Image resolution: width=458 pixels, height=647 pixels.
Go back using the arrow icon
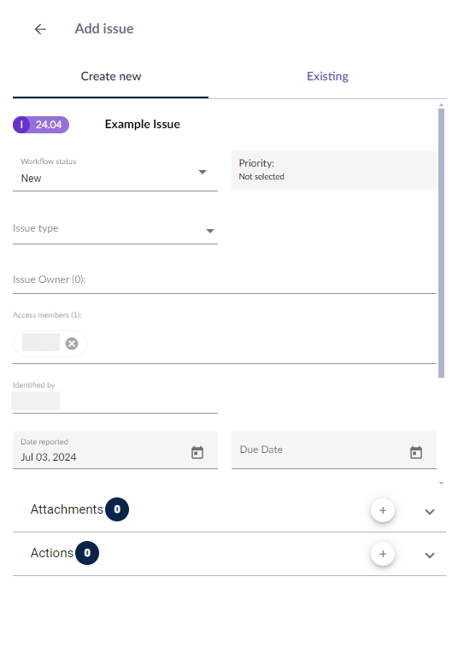coord(40,29)
